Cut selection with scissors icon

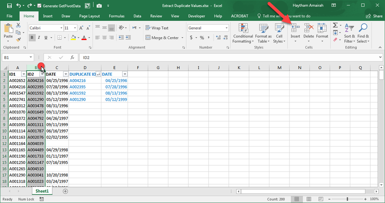[x=18, y=25]
